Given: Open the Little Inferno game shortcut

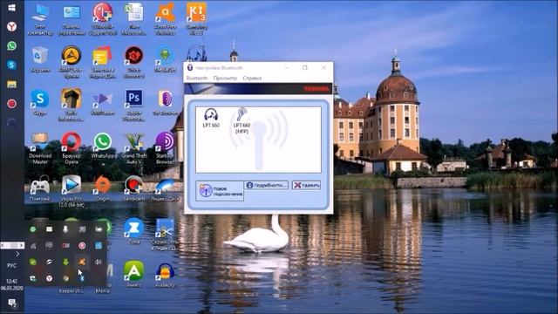Looking at the screenshot, I should click(x=71, y=106).
